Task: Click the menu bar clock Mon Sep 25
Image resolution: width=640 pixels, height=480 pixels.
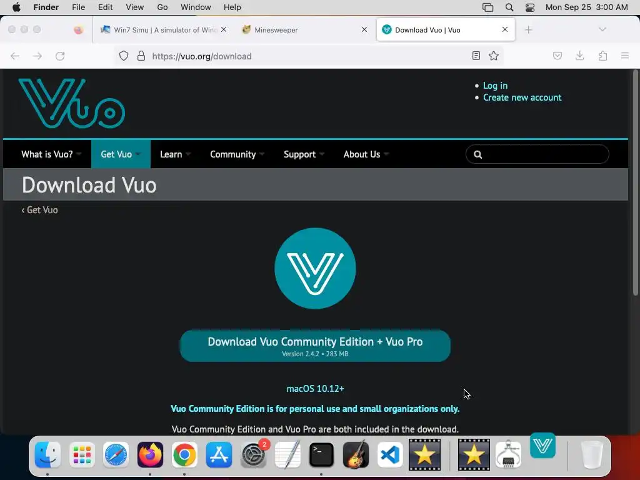Action: (586, 7)
